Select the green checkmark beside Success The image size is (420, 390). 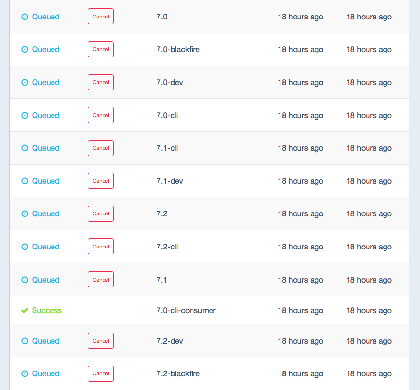pos(24,310)
